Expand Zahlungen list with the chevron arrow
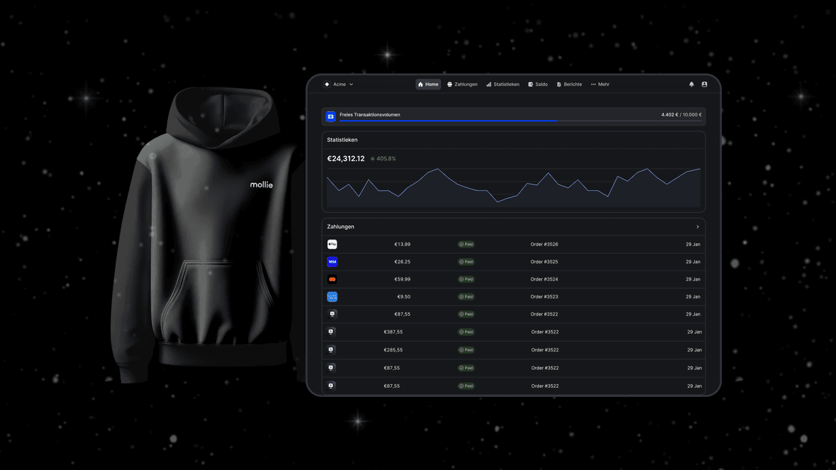 [697, 227]
